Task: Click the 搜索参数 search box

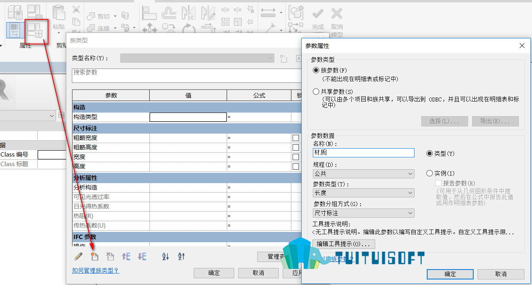Action: [187, 75]
